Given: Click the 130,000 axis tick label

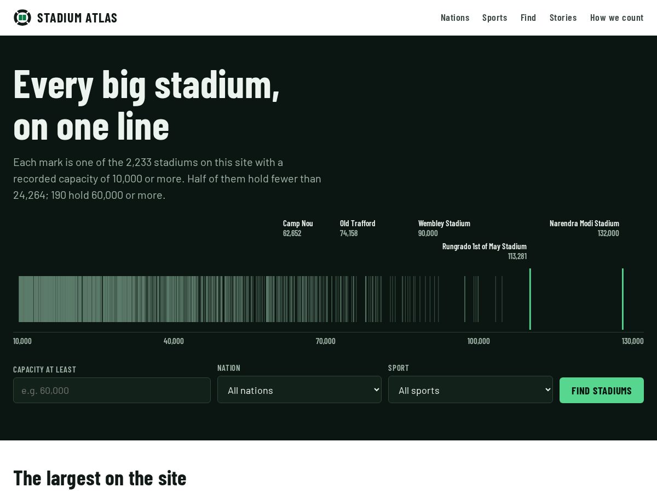Looking at the screenshot, I should [x=633, y=341].
